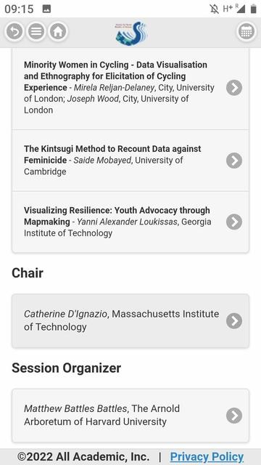Screen dimensions: 261x465
Task: Open Minority Women in Cycling chevron
Action: (x=234, y=87)
